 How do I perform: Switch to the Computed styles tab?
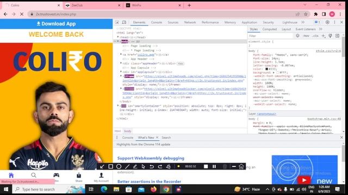pyautogui.click(x=270, y=29)
